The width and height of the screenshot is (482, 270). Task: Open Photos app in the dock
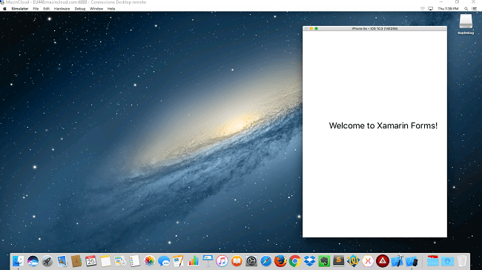[149, 261]
